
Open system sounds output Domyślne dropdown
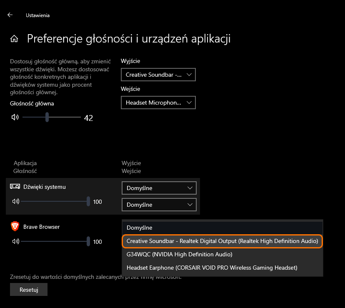click(159, 188)
